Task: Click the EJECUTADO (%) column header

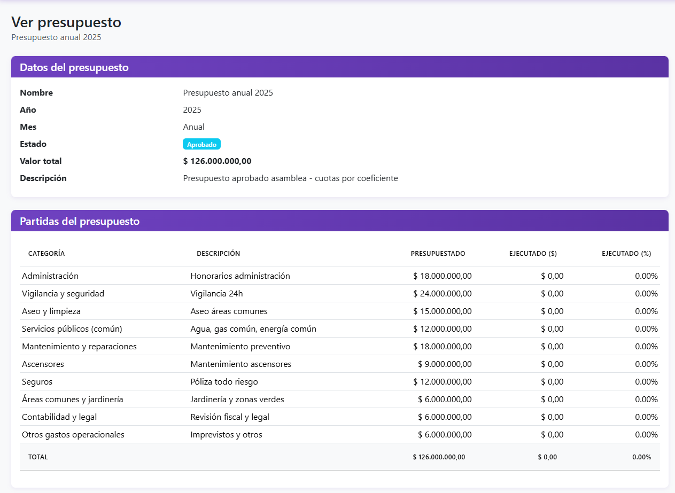Action: tap(626, 254)
